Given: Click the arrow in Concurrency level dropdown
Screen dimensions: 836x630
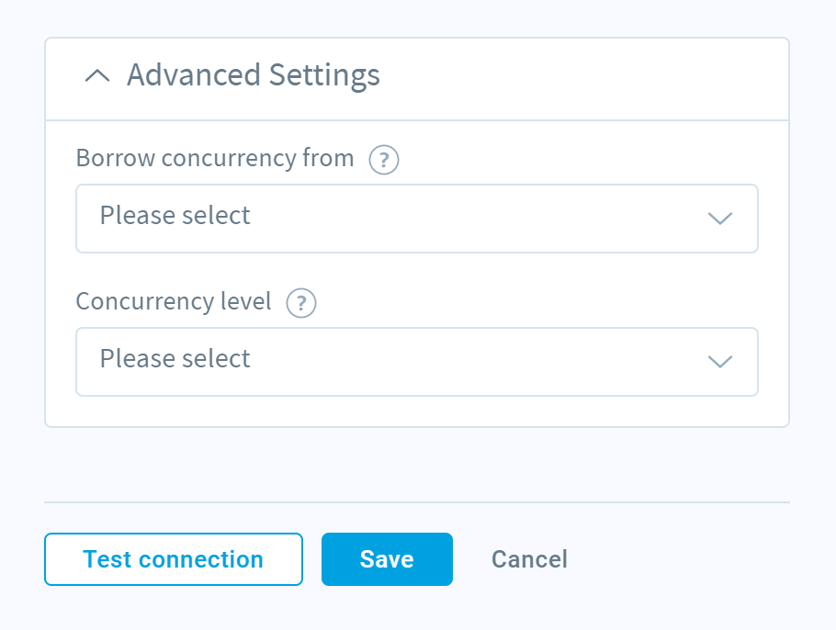Looking at the screenshot, I should [719, 362].
